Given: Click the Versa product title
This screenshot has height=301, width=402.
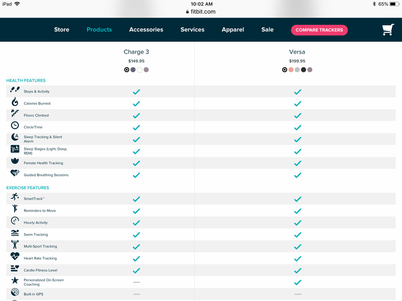Looking at the screenshot, I should [x=297, y=52].
